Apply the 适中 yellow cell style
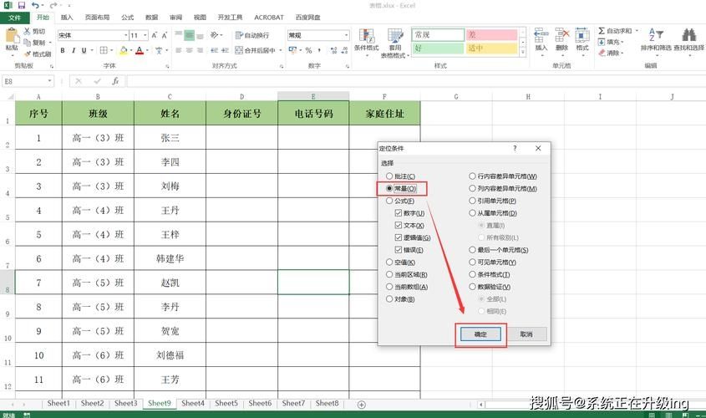Viewport: 706px width, 418px height. coord(491,48)
